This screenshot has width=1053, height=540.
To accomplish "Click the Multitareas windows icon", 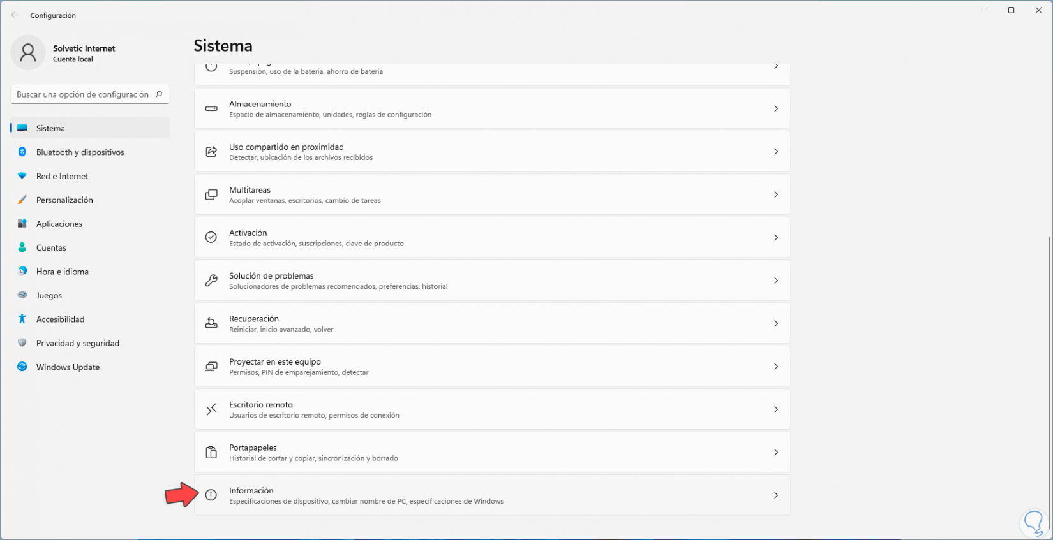I will pos(211,194).
